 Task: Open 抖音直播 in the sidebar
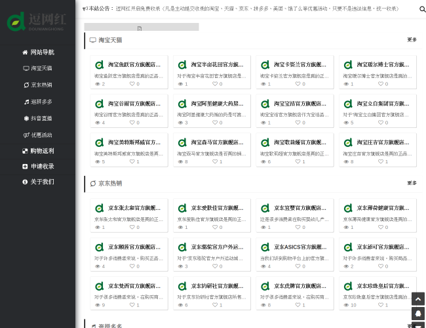click(x=37, y=118)
